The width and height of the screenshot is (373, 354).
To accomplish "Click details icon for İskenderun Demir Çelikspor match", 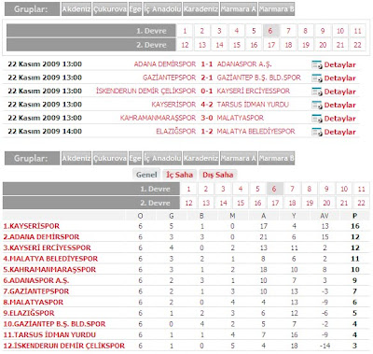I will pyautogui.click(x=317, y=92).
